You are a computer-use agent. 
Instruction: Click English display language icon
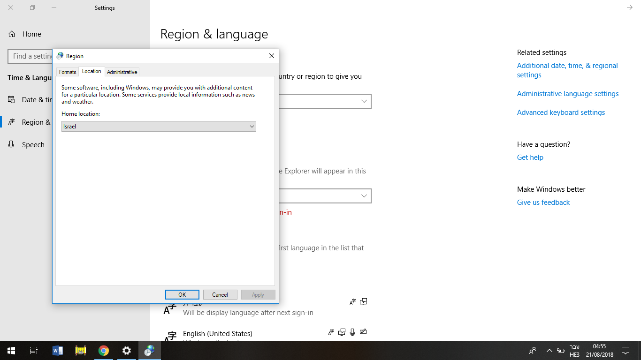click(331, 332)
